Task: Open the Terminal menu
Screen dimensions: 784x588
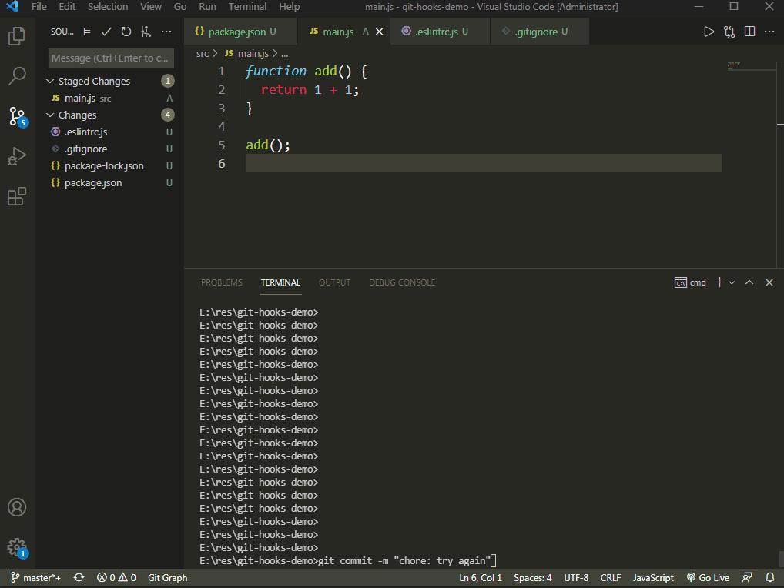Action: (x=247, y=7)
